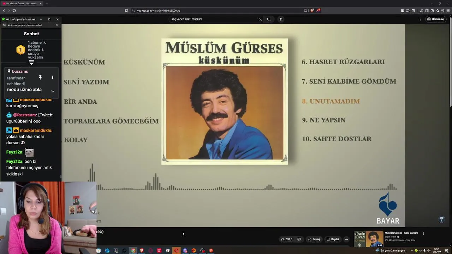
Task: Clear the YouTube search text with X
Action: click(260, 19)
